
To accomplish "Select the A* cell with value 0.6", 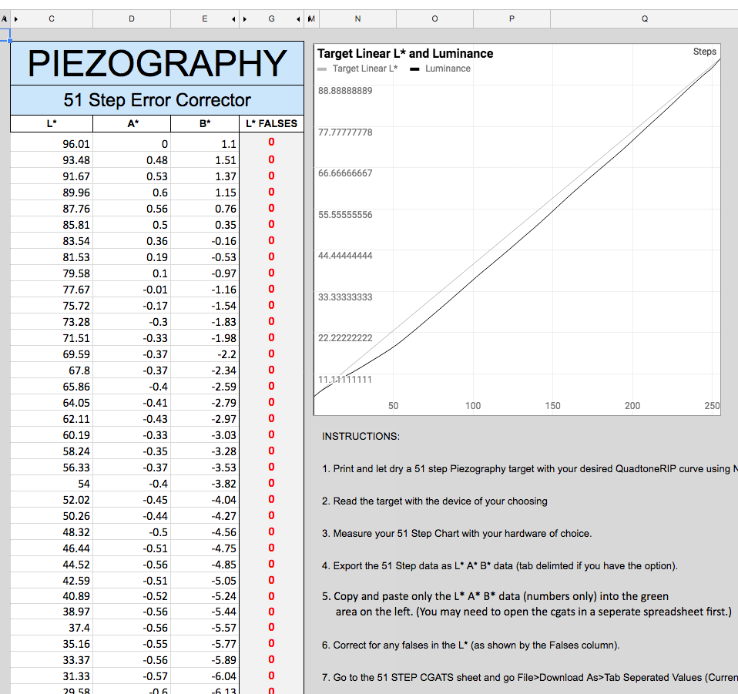I will coord(132,193).
